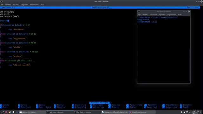Click the orange app icon in the taskbar

point(10,112)
